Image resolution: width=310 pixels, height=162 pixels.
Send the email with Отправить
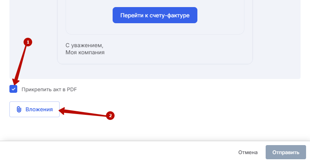click(286, 152)
